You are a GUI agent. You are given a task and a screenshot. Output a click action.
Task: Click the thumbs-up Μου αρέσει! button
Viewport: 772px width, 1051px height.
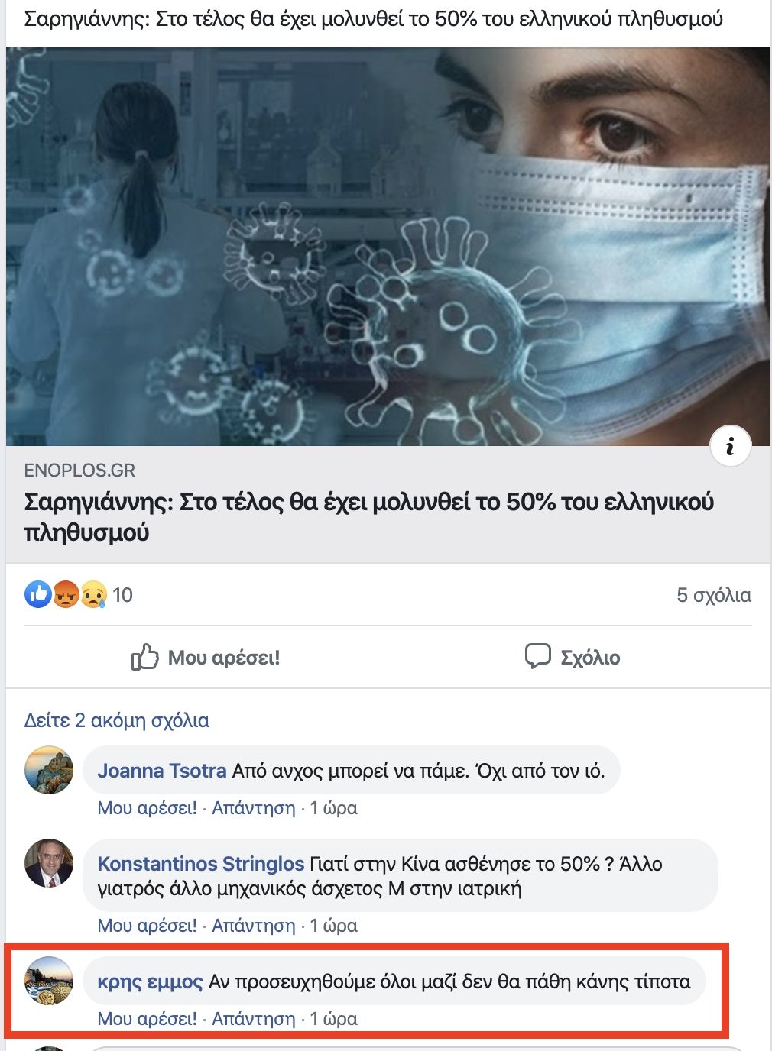point(206,657)
